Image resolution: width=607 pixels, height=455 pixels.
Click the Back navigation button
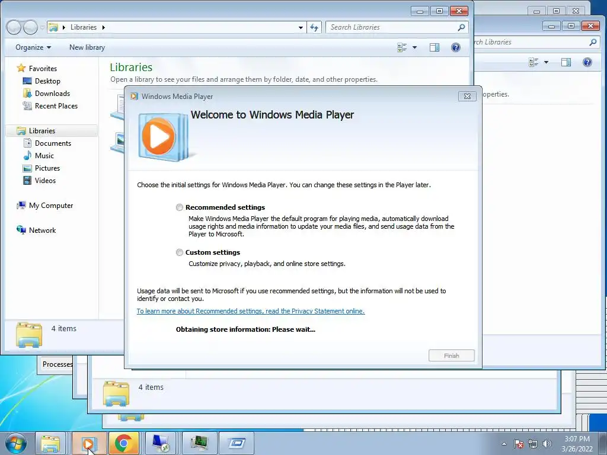tap(14, 27)
